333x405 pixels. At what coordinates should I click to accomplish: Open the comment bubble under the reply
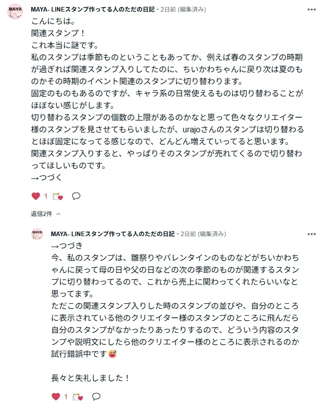click(x=96, y=396)
